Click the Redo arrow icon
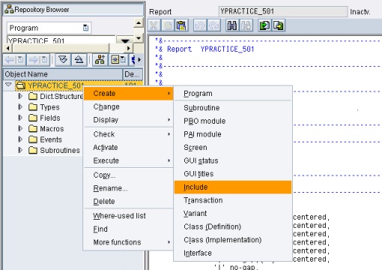Viewport: 382px width, 270px height. pyautogui.click(x=214, y=25)
